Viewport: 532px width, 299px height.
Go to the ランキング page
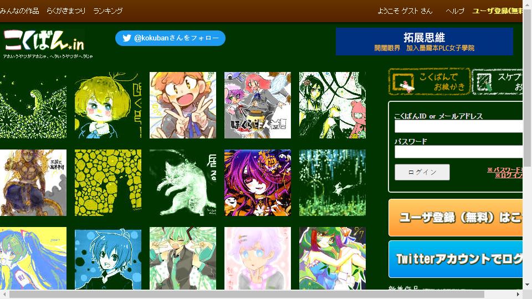click(108, 11)
